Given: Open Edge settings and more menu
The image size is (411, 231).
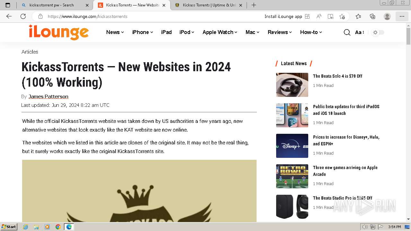Looking at the screenshot, I should tap(402, 16).
